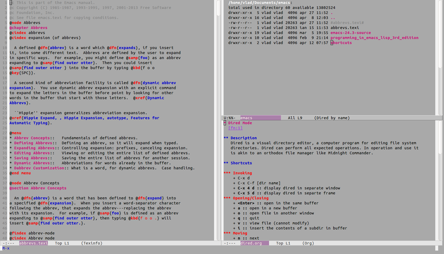Image resolution: width=444 pixels, height=254 pixels.
Task: Click the -:--- status of abbrevs.texi mode line
Action: (x=8, y=243)
